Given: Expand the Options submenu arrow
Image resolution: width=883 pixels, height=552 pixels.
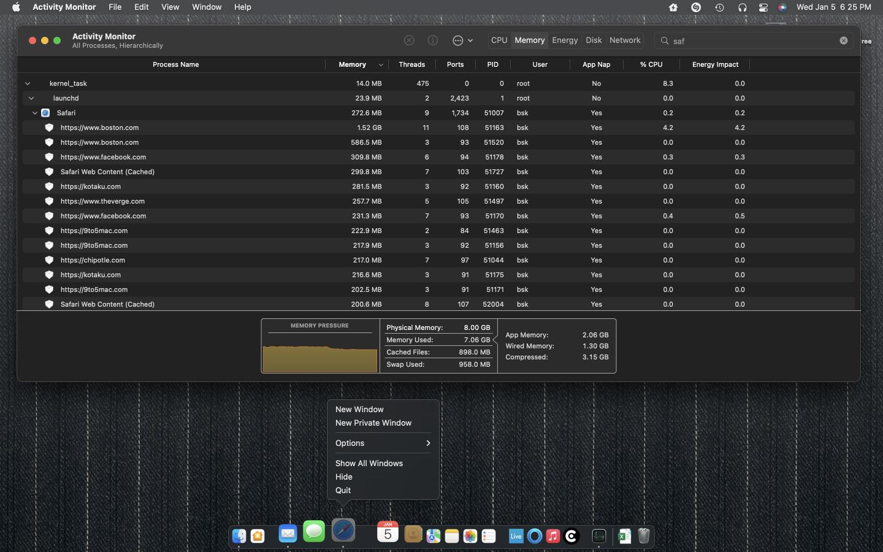Looking at the screenshot, I should pyautogui.click(x=428, y=443).
